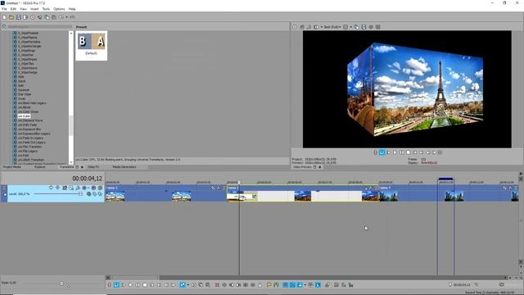
Task: Click the Save project disk icon
Action: (18, 17)
